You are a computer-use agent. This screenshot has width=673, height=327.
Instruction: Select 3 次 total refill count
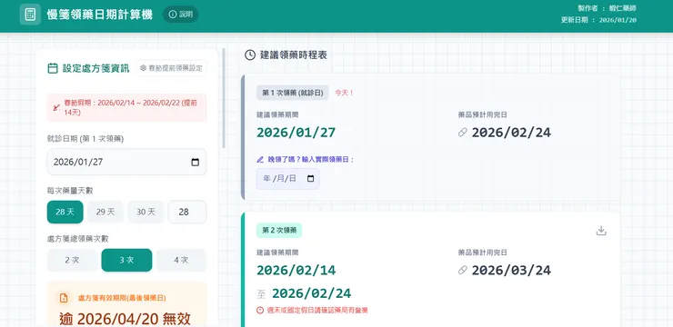click(126, 260)
